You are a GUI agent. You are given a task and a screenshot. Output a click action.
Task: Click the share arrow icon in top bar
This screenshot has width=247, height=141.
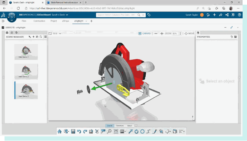click(x=221, y=15)
